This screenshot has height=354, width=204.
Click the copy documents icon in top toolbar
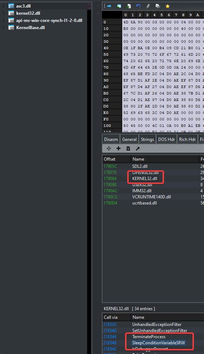point(158,6)
